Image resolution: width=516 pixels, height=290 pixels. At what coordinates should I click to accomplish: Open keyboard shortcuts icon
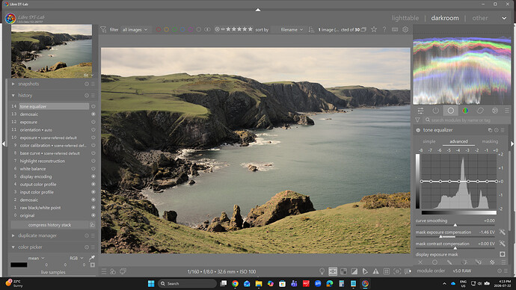coord(395,30)
